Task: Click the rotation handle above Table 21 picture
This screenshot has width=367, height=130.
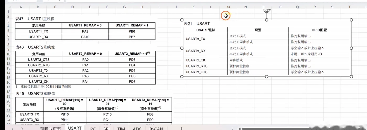Action: [267, 10]
